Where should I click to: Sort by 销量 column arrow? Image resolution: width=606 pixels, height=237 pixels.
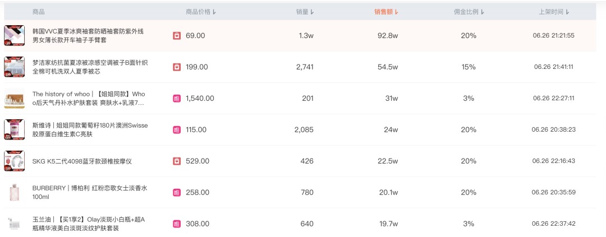(313, 12)
